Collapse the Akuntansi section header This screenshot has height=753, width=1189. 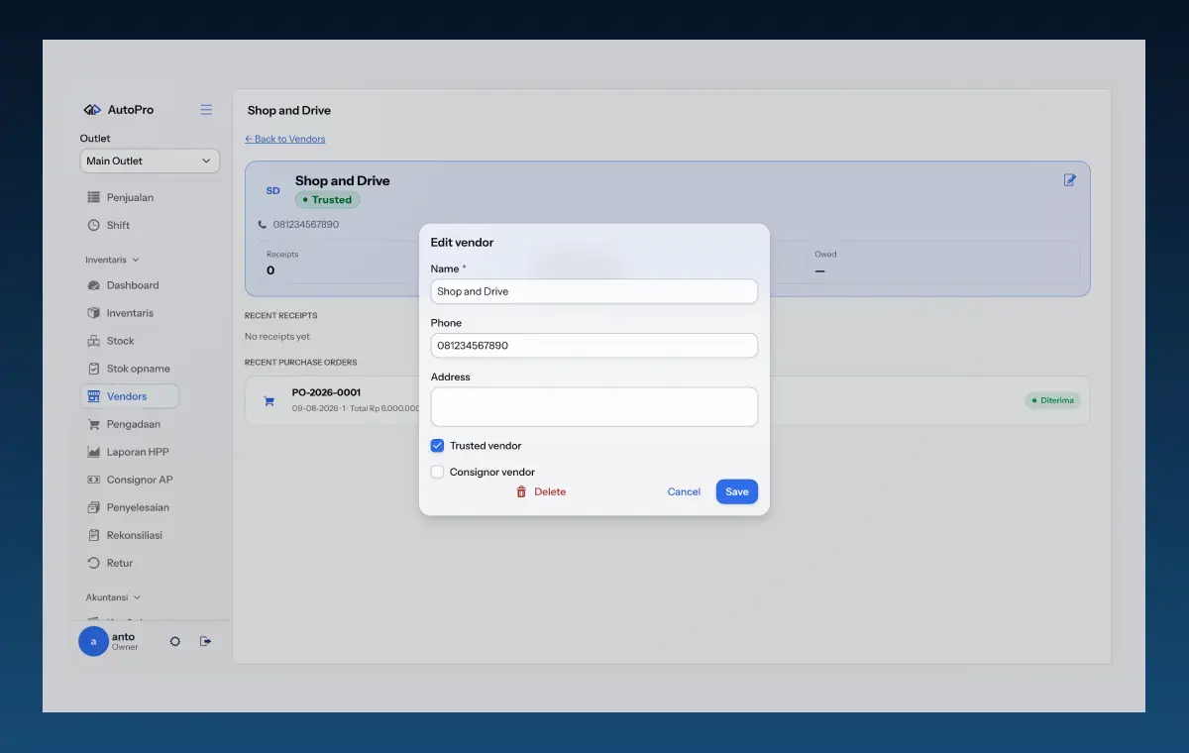click(x=113, y=597)
